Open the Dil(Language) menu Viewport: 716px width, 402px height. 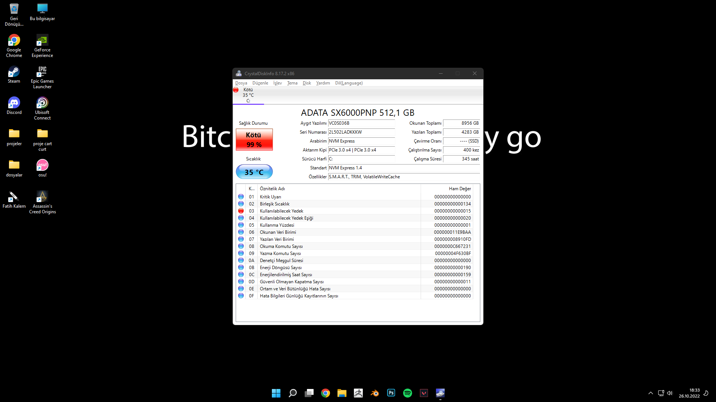(349, 83)
